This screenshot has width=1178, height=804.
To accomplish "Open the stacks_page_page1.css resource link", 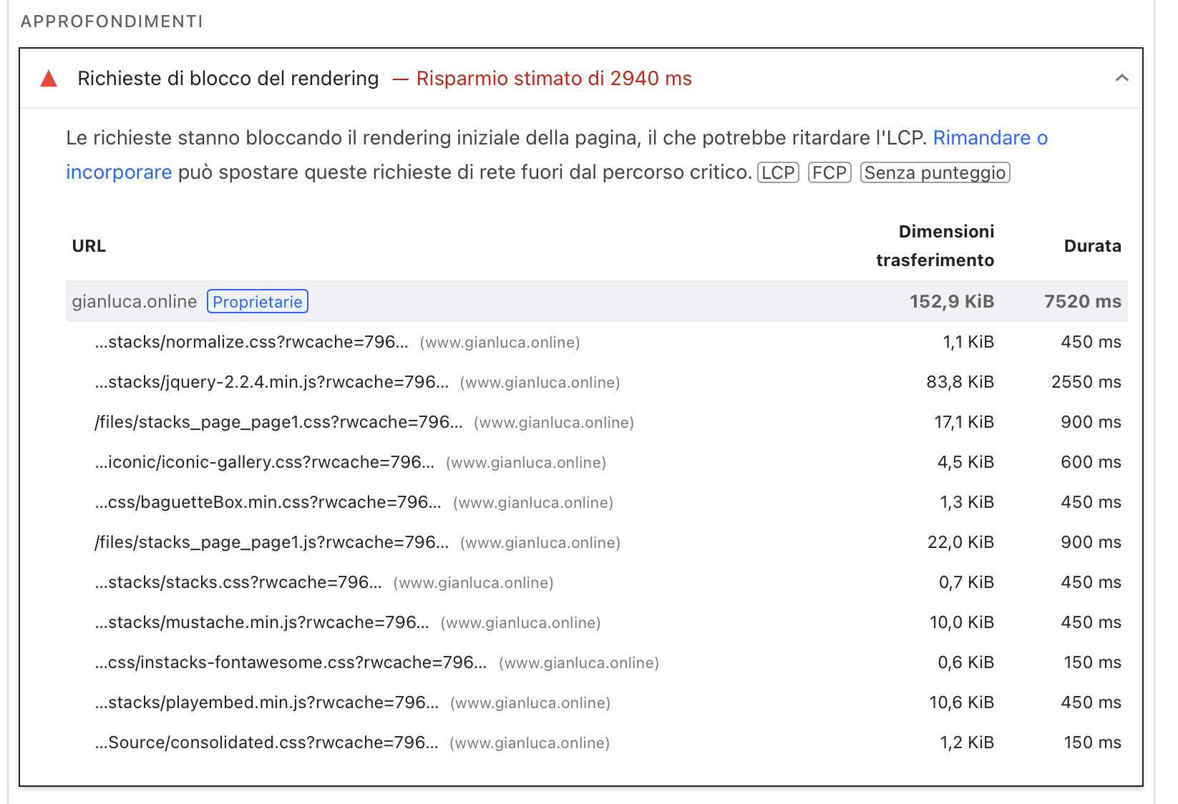I will coord(278,423).
